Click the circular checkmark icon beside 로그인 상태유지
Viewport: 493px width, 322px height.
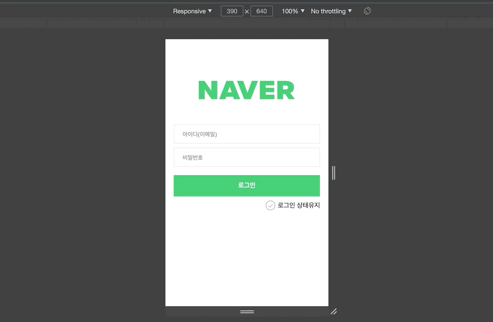270,205
